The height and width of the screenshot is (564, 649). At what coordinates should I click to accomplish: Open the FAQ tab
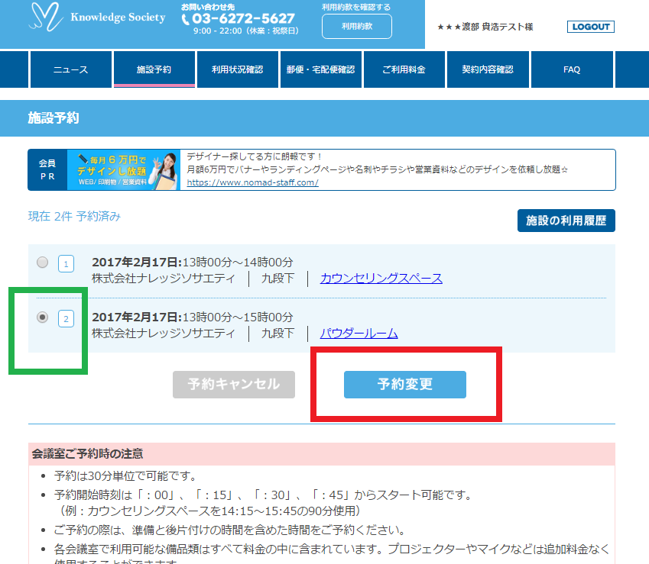tap(572, 70)
